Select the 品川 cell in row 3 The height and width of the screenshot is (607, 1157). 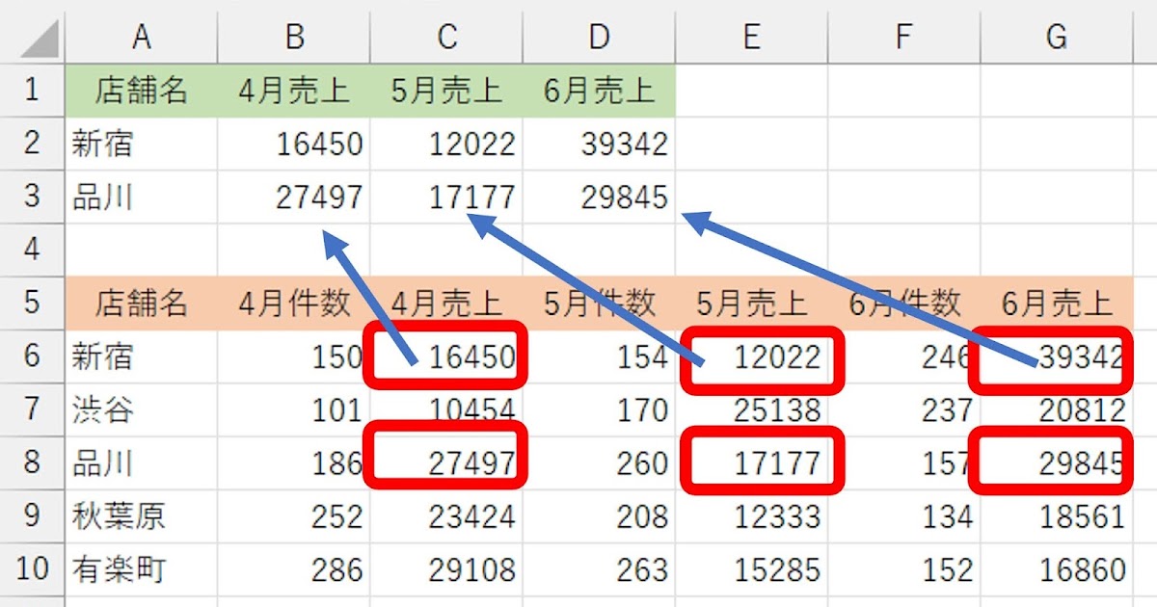[142, 198]
